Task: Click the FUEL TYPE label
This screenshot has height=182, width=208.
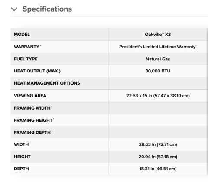Action: (26, 59)
